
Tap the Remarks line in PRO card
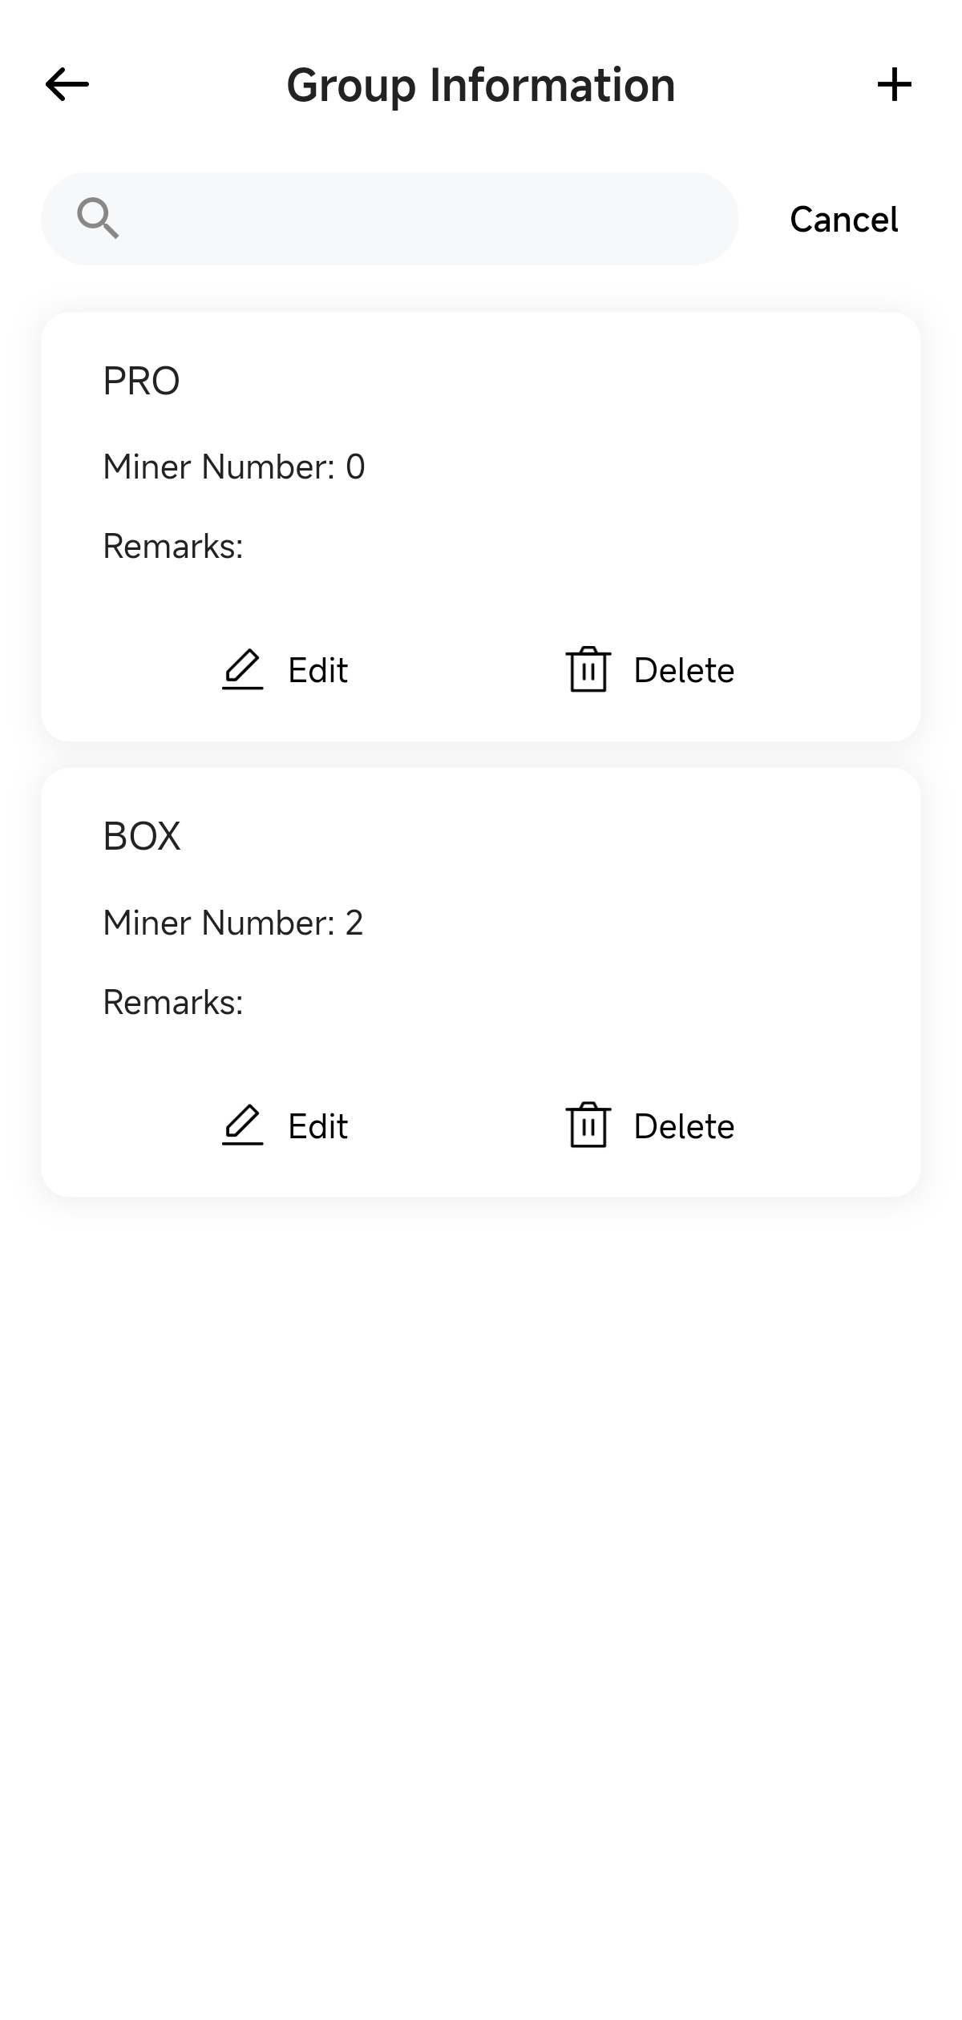(x=173, y=546)
